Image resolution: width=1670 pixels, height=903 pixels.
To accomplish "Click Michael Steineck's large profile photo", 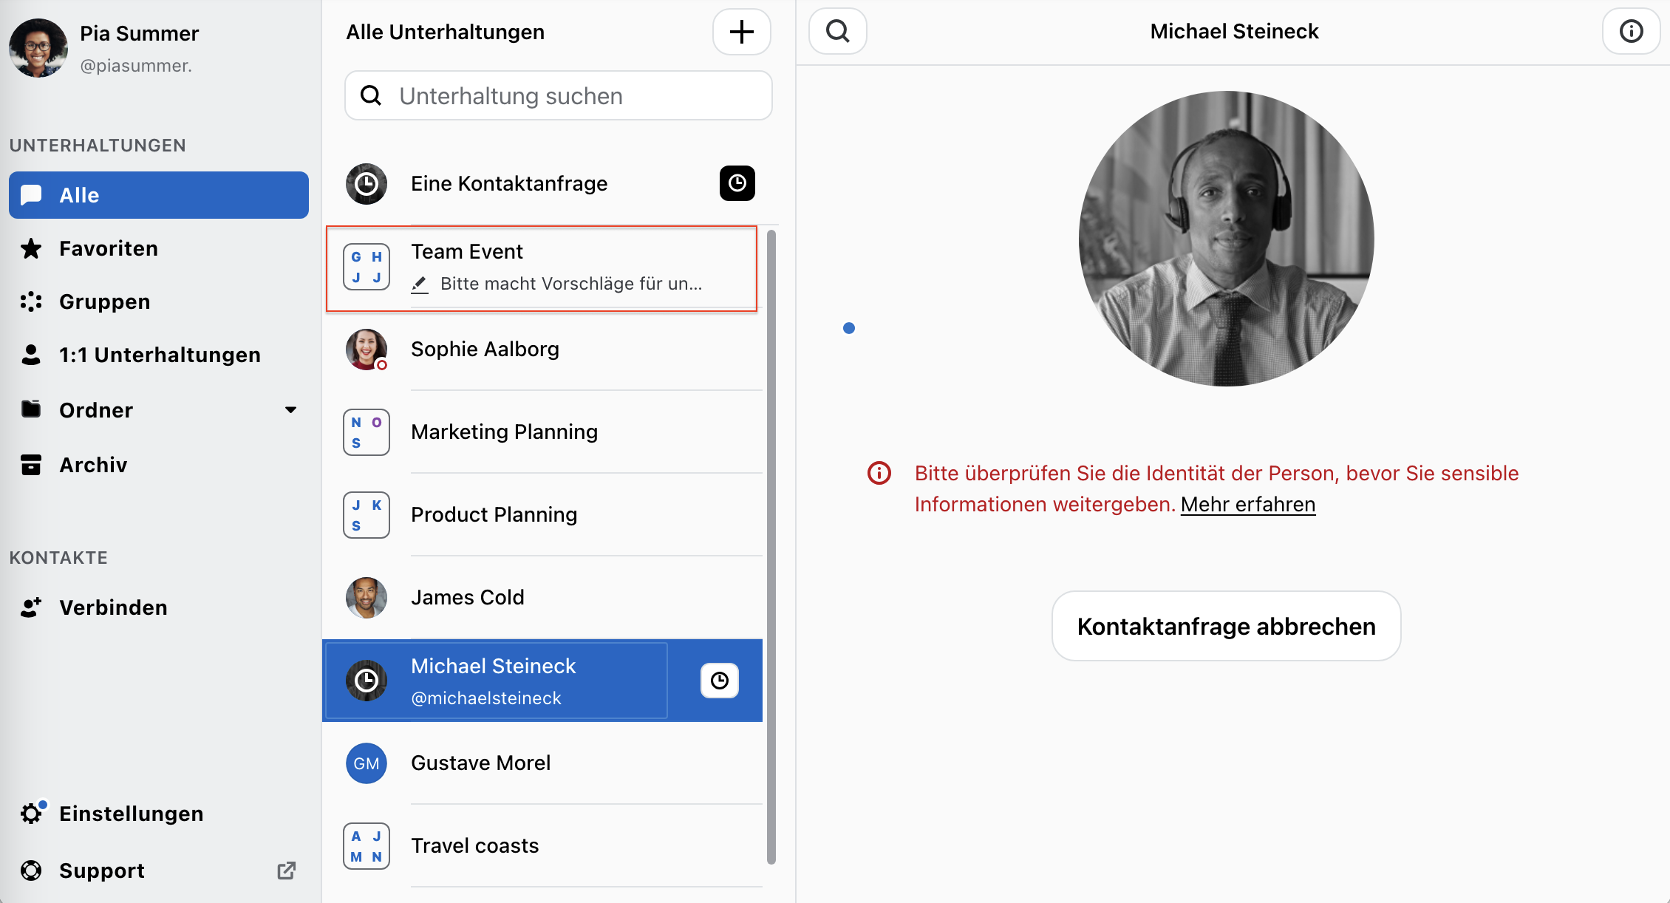I will tap(1227, 239).
